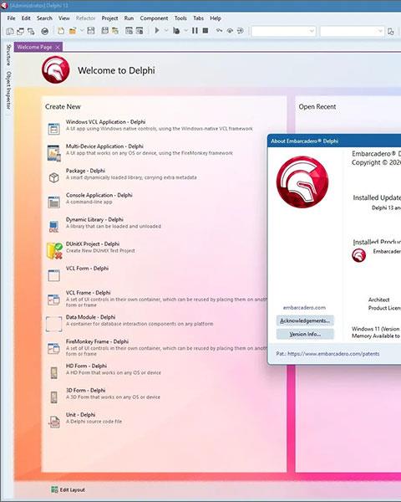This screenshot has width=401, height=502.
Task: Open the second toolbar combo box
Action: coord(352,32)
